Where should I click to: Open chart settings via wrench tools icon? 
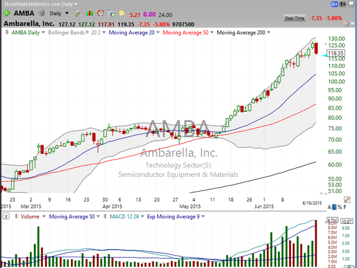click(79, 13)
